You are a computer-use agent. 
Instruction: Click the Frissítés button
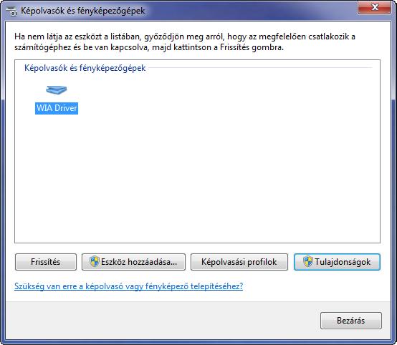point(46,262)
